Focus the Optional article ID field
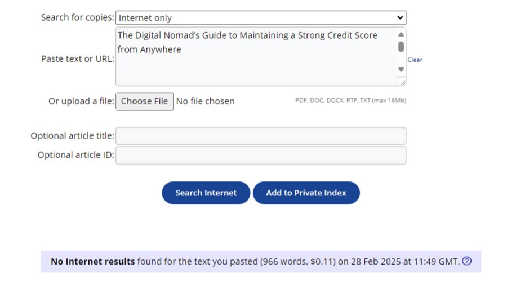The height and width of the screenshot is (296, 507). 260,156
